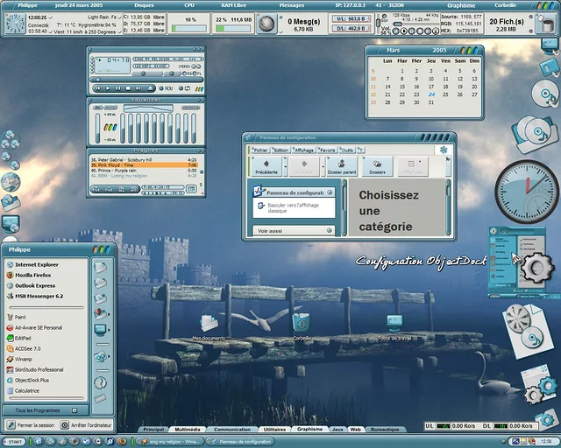The width and height of the screenshot is (561, 448).
Task: Click the Winamp equalizer preamp slider
Action: [96, 129]
